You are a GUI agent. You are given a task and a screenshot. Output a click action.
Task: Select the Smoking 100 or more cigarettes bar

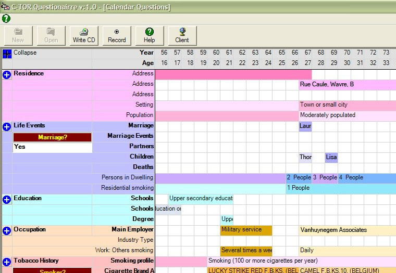pos(302,262)
